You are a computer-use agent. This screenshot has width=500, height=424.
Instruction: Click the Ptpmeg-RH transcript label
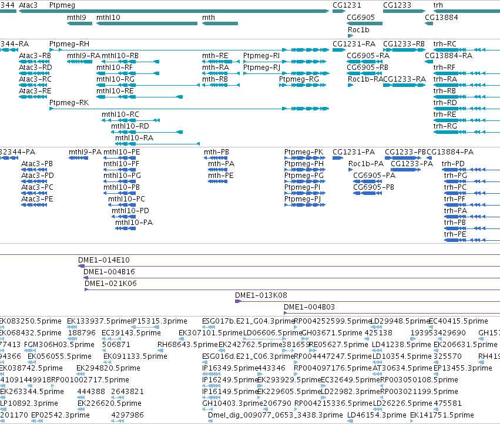69,43
